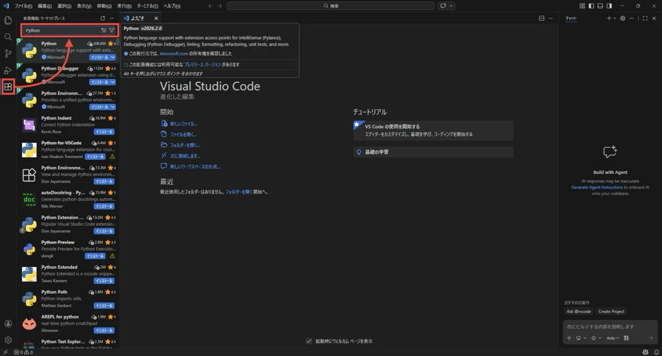Open errors and warnings count in status bar
This screenshot has width=662, height=356.
24,352
